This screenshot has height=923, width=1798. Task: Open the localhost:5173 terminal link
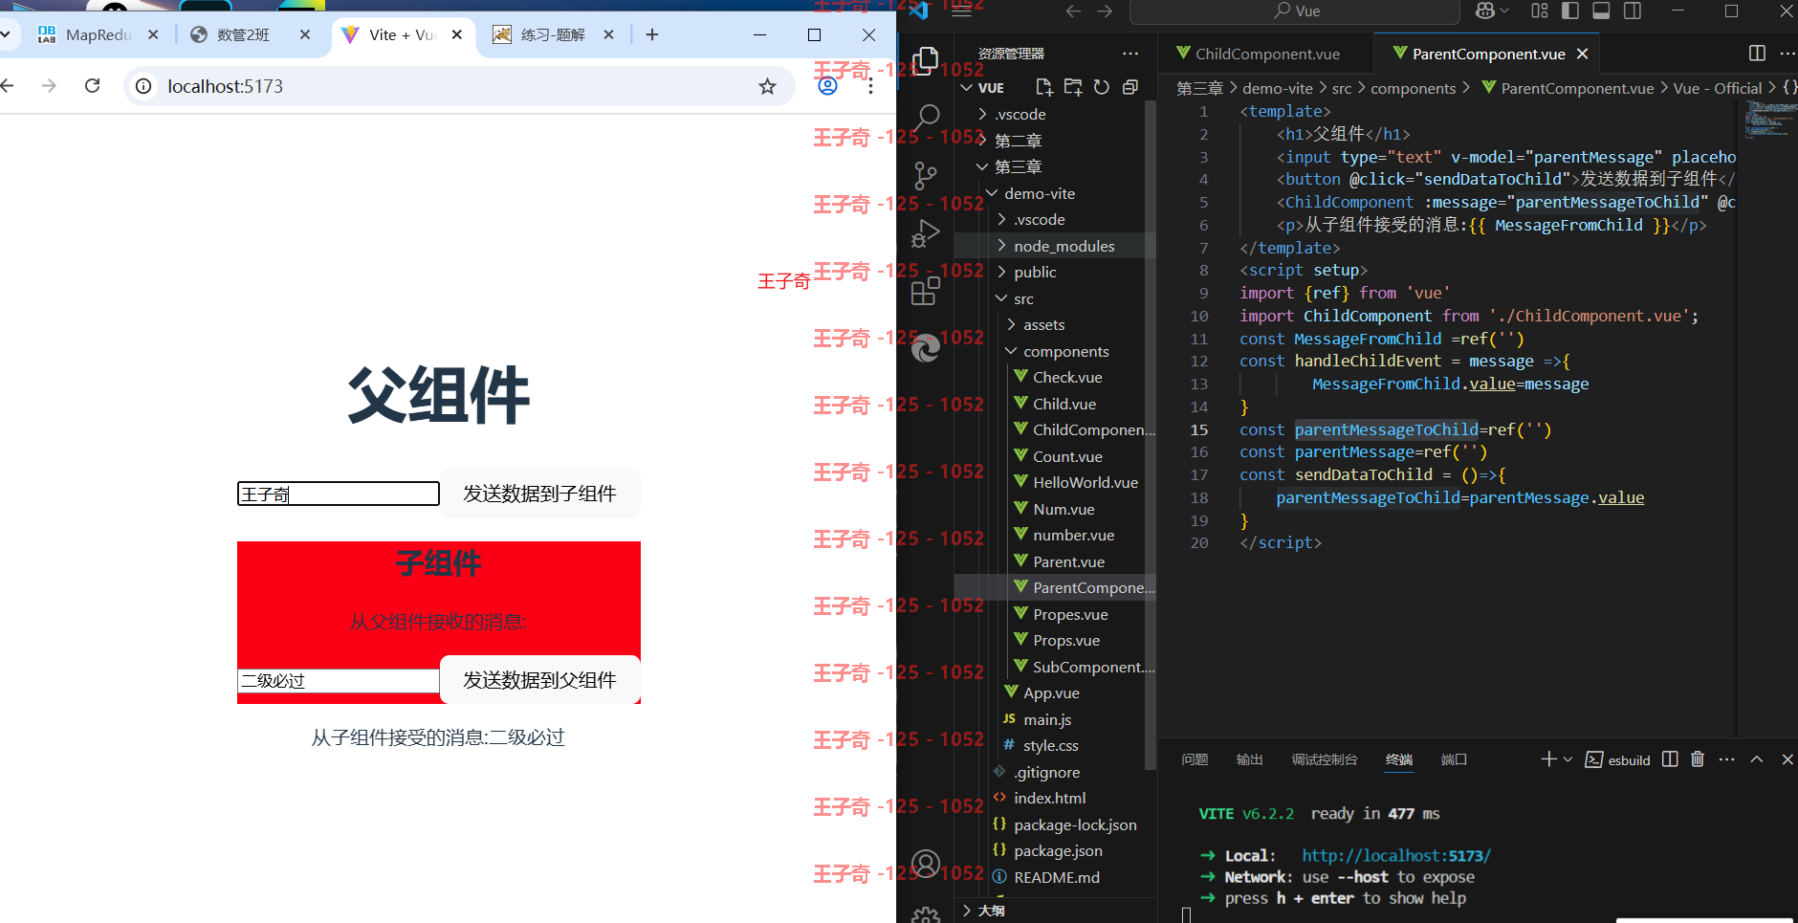point(1395,856)
